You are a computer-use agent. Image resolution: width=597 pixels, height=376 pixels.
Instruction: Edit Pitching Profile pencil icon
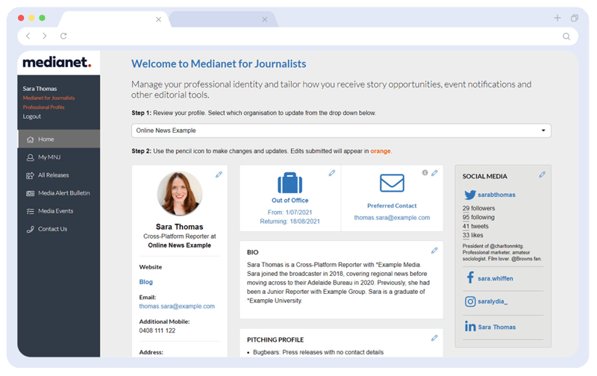[x=434, y=338]
